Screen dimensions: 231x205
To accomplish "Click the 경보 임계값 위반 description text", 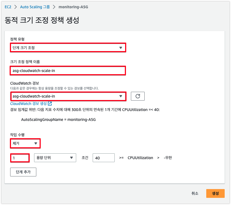I will point(85,110).
